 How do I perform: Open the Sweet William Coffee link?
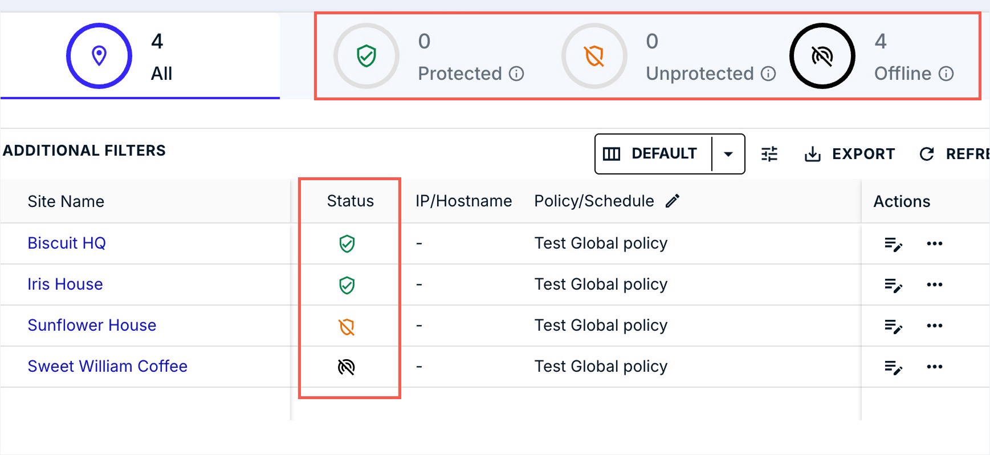107,367
